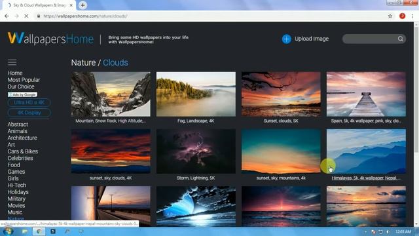Image resolution: width=419 pixels, height=236 pixels.
Task: Open Our Choice in sidebar
Action: 21,87
